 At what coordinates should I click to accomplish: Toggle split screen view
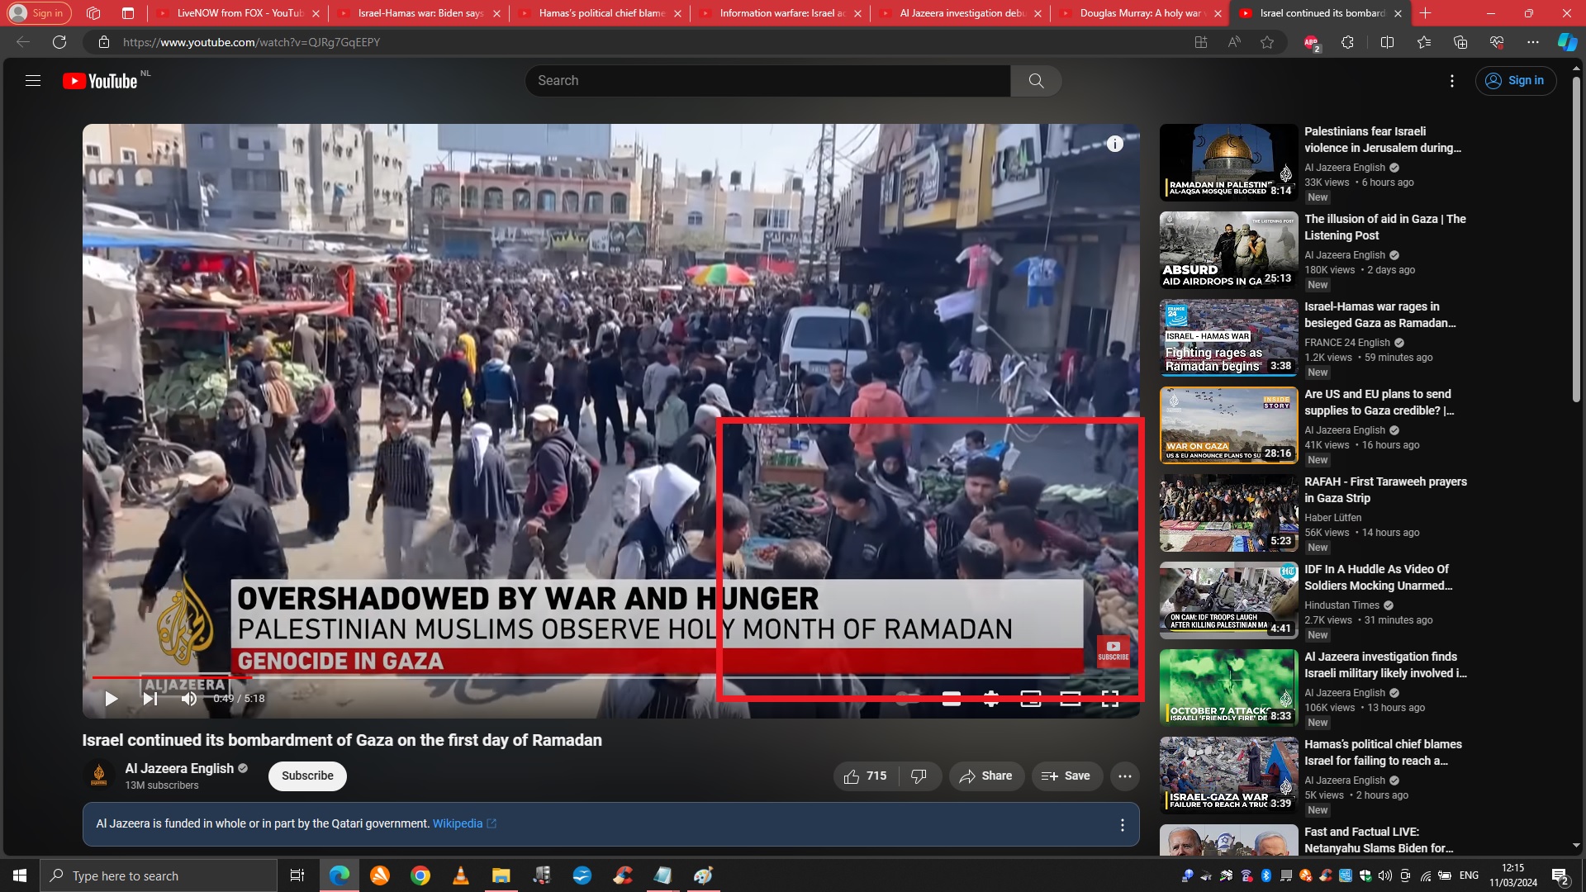[x=1387, y=42]
